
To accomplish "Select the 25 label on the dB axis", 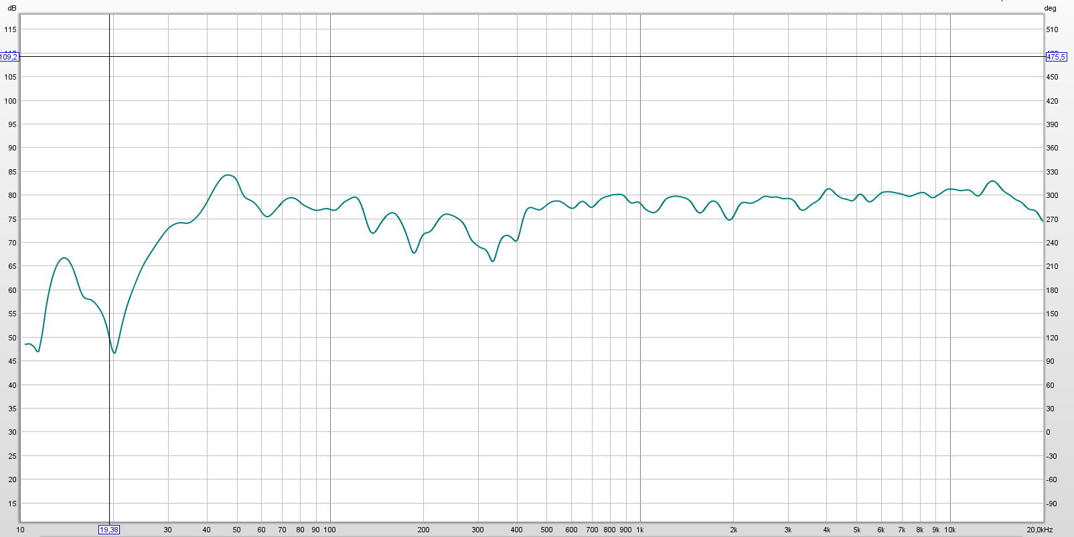I will point(12,456).
